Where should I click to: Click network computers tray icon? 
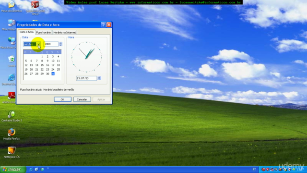[272, 170]
